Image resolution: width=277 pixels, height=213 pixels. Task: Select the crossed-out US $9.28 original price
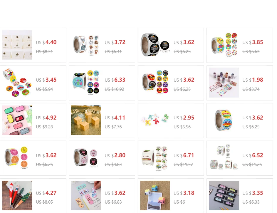(x=44, y=127)
